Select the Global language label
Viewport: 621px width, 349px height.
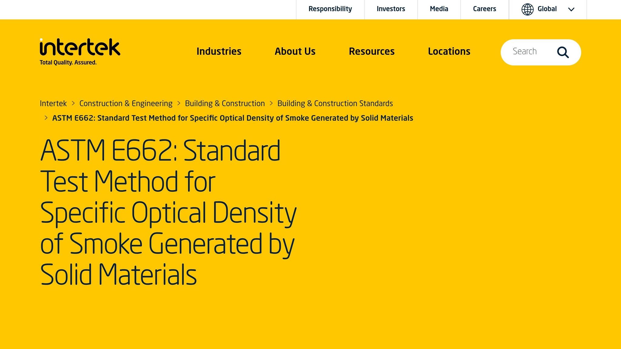547,9
